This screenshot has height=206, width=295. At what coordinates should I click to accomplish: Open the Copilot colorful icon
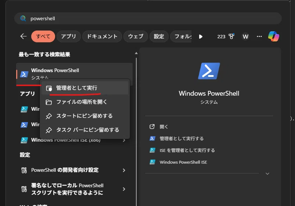pyautogui.click(x=274, y=36)
